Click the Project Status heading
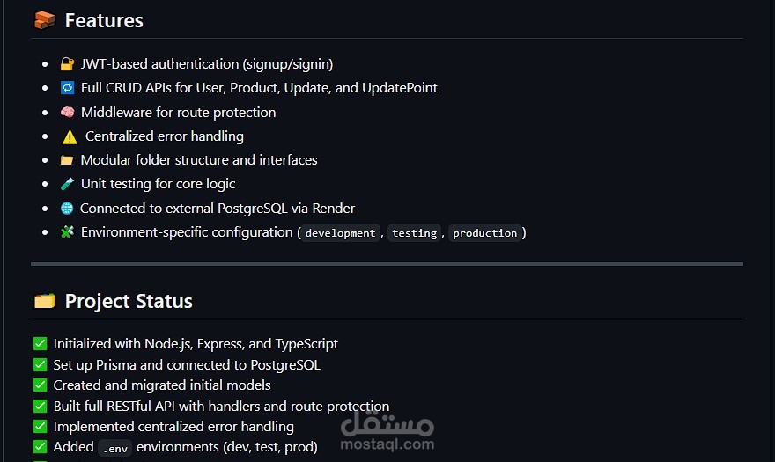 pos(129,302)
